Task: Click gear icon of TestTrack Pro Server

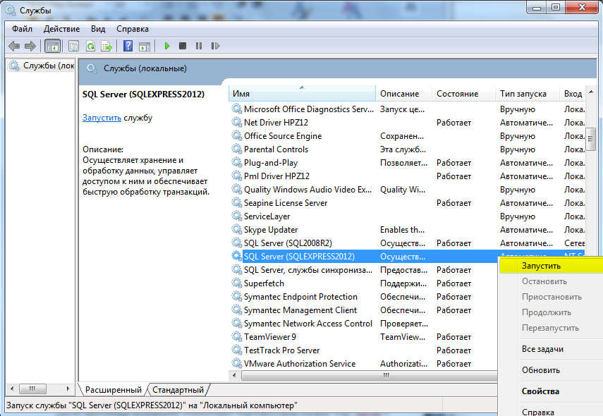Action: point(236,350)
